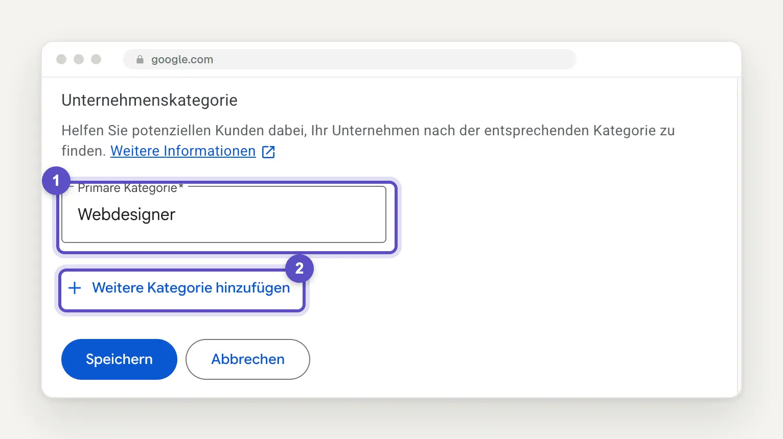Viewport: 783px width, 439px height.
Task: Click the Speichern button
Action: point(119,359)
